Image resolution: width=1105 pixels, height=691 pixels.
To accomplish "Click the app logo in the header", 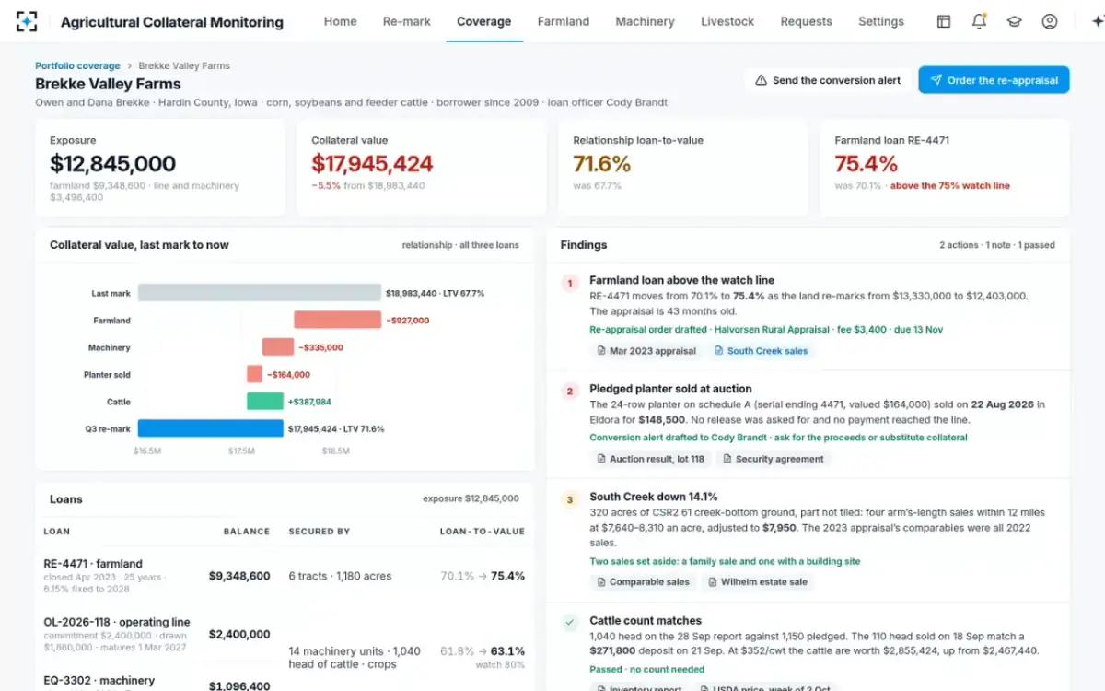I will tap(28, 21).
